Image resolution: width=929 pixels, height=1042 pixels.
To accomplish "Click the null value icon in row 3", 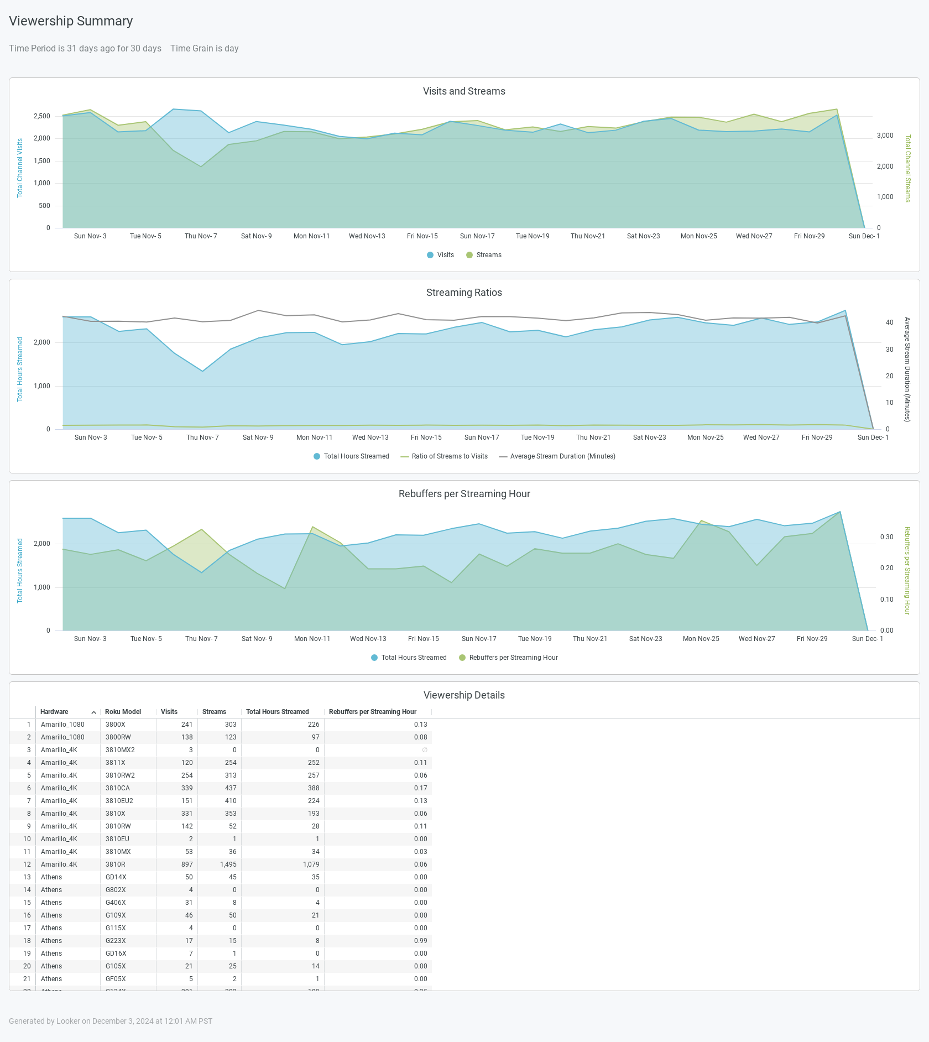I will coord(425,750).
